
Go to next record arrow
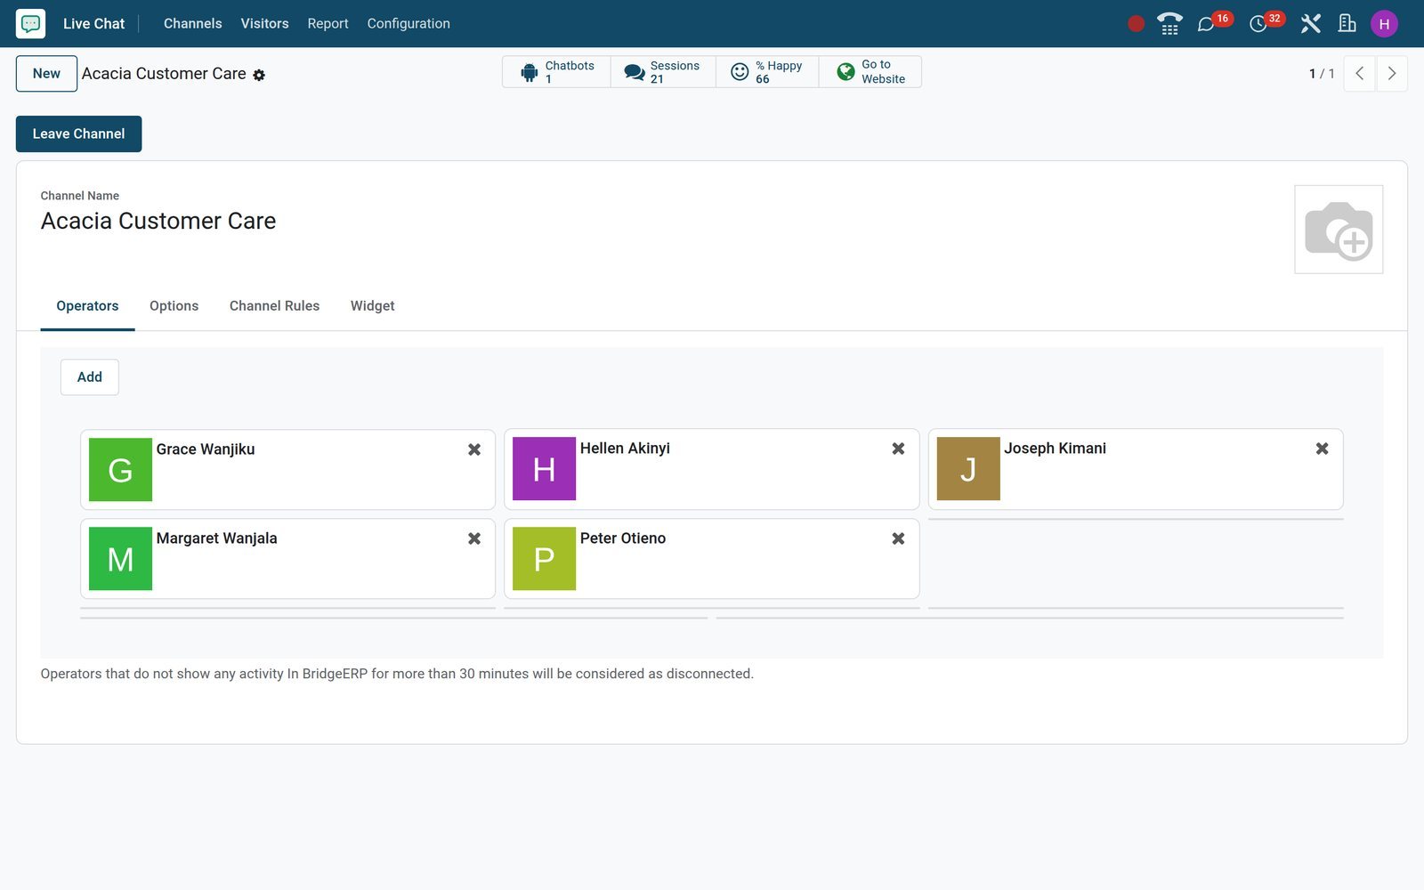point(1392,74)
